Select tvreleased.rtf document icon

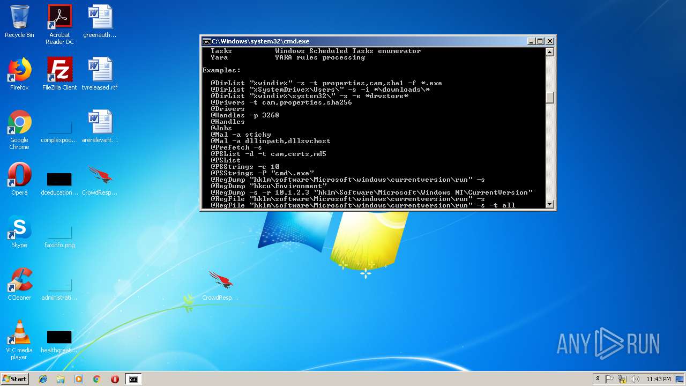[x=100, y=74]
